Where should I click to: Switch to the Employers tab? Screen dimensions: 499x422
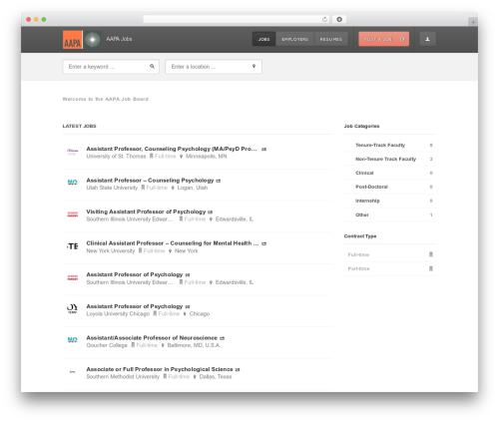[x=294, y=39]
